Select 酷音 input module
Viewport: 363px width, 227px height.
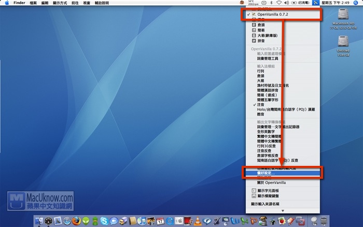click(283, 115)
